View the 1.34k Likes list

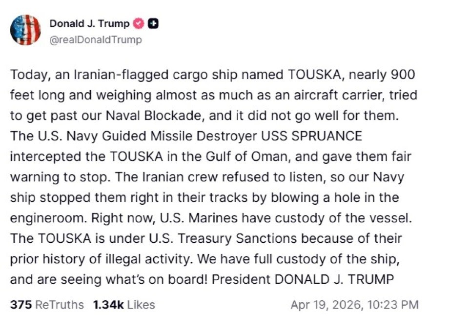point(124,305)
